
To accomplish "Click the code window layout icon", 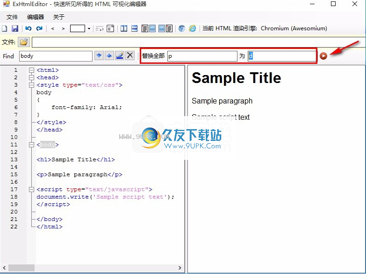I will tap(110, 28).
